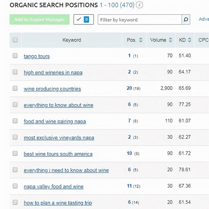
Task: Check the box for napa valley food and wine
Action: pyautogui.click(x=15, y=186)
